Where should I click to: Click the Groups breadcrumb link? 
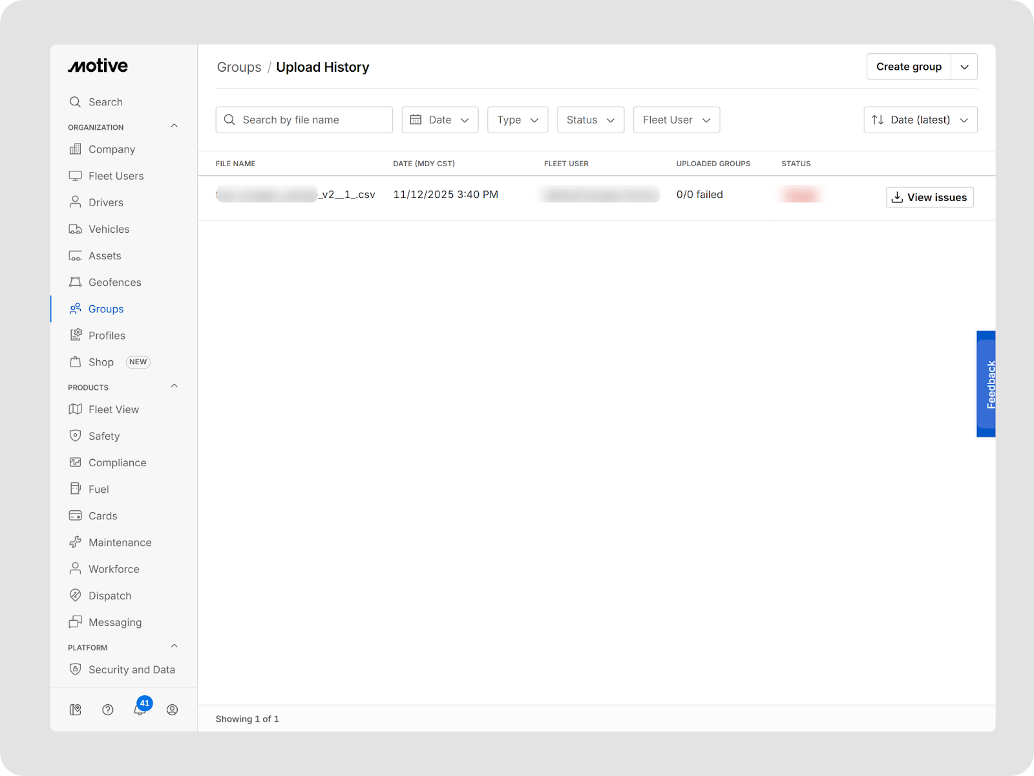pos(239,67)
